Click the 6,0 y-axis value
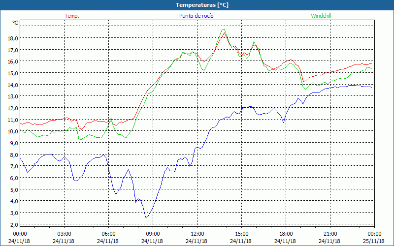Screen dimensions: 394x246 click(x=14, y=178)
